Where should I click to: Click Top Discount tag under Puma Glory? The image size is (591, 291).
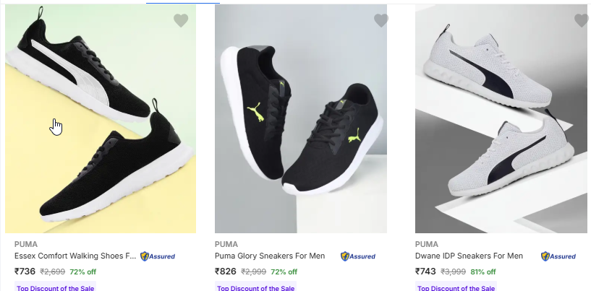tap(255, 287)
